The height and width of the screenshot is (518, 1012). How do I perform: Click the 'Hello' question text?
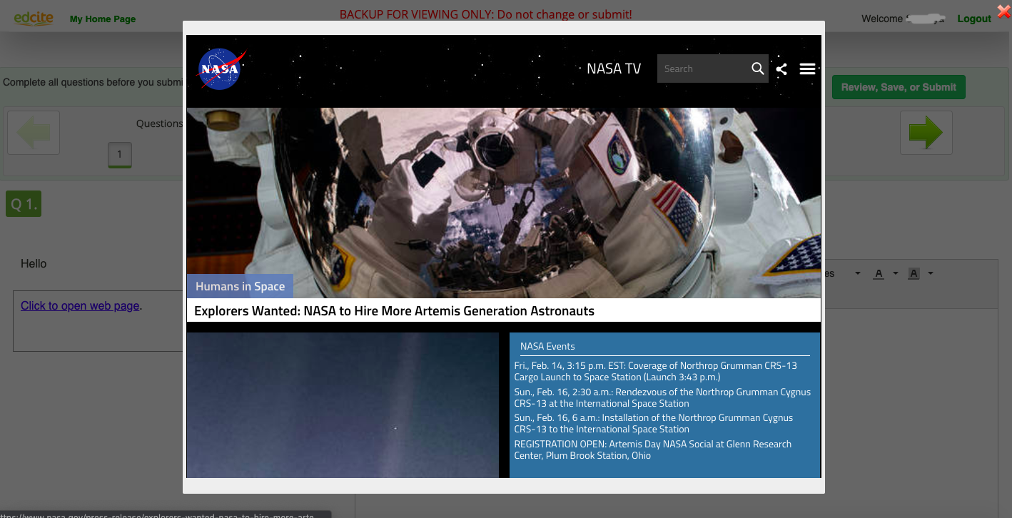click(34, 263)
